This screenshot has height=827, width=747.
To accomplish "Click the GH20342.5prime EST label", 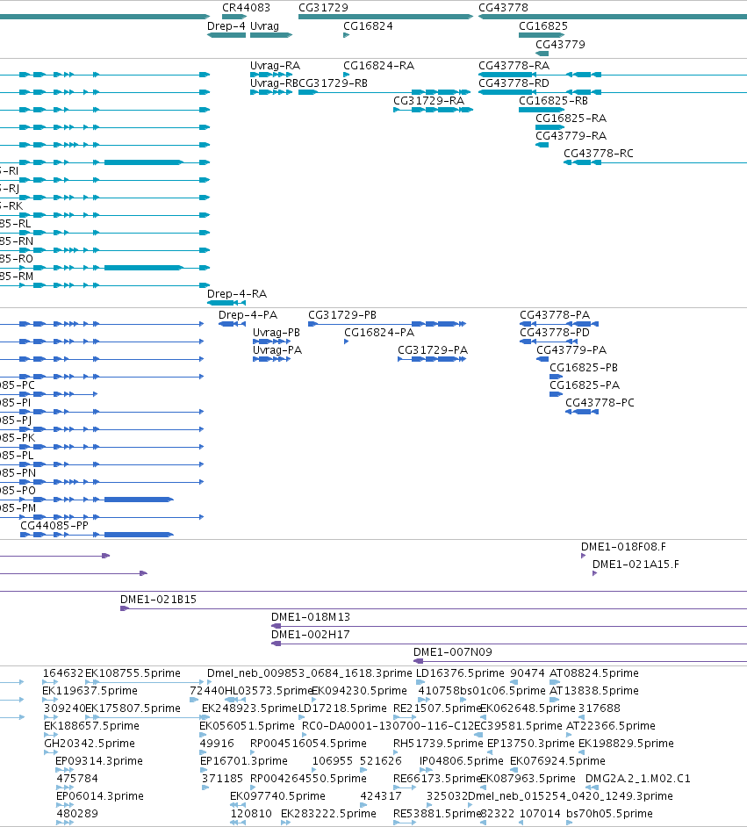I will [x=90, y=744].
